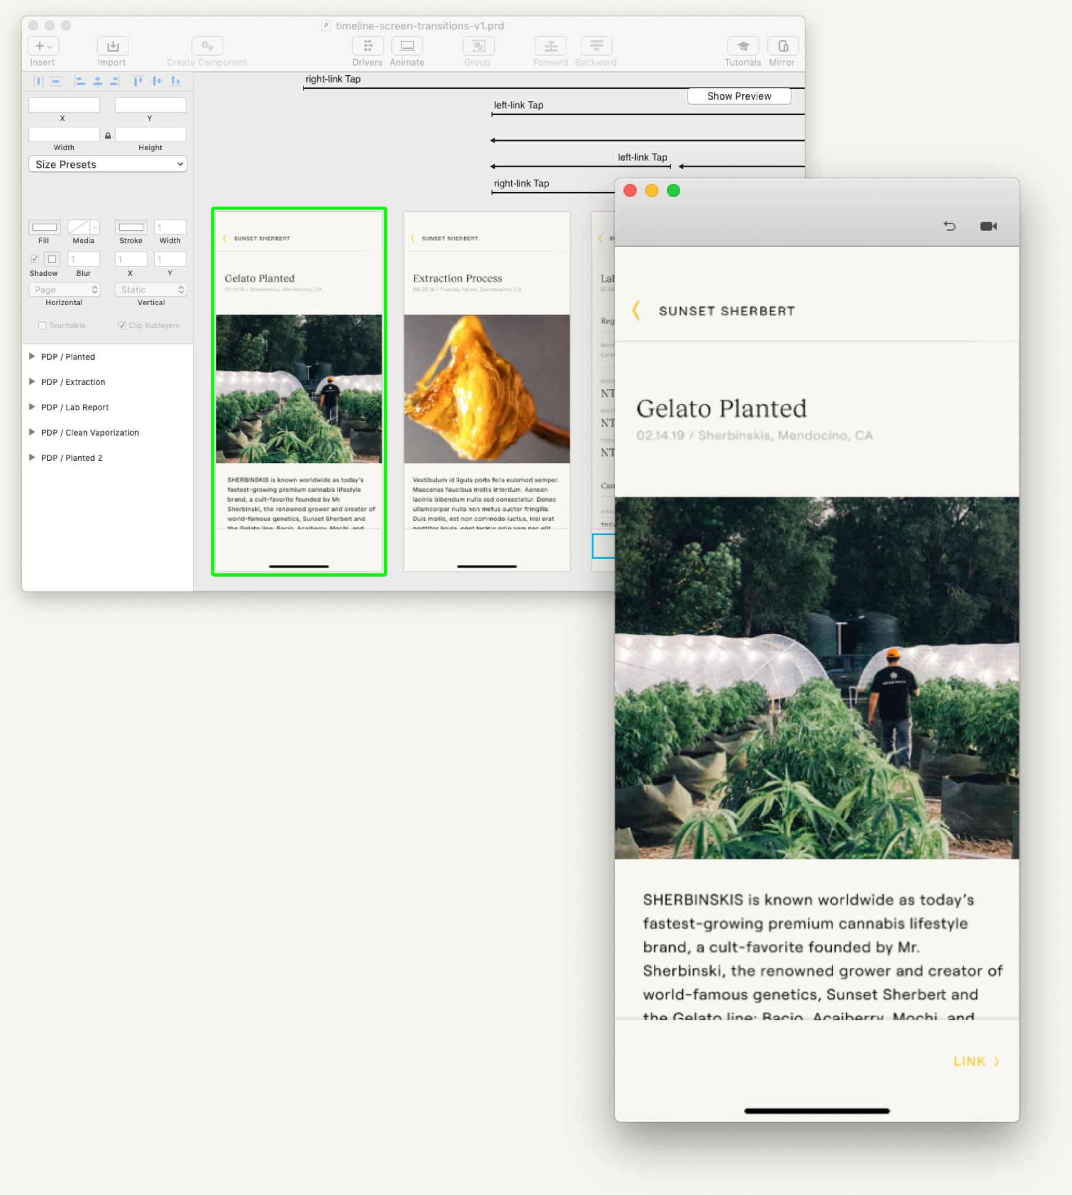1072x1195 pixels.
Task: Click the Mirror toolbar icon
Action: tap(783, 46)
